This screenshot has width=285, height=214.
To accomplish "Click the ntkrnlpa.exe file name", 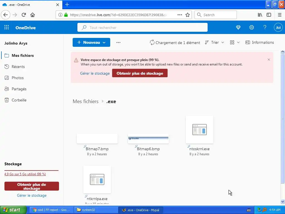I will click(97, 199).
